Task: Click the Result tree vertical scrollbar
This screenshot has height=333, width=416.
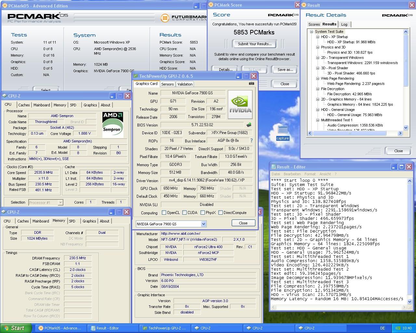Action: [x=406, y=80]
